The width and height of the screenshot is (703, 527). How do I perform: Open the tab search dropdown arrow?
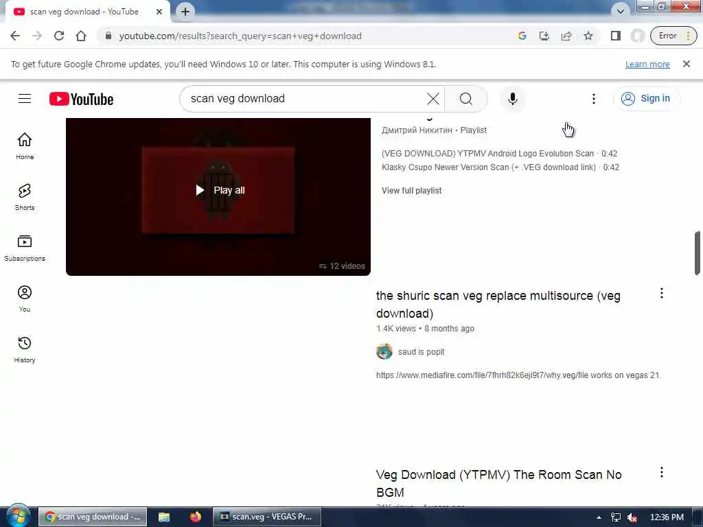(620, 11)
